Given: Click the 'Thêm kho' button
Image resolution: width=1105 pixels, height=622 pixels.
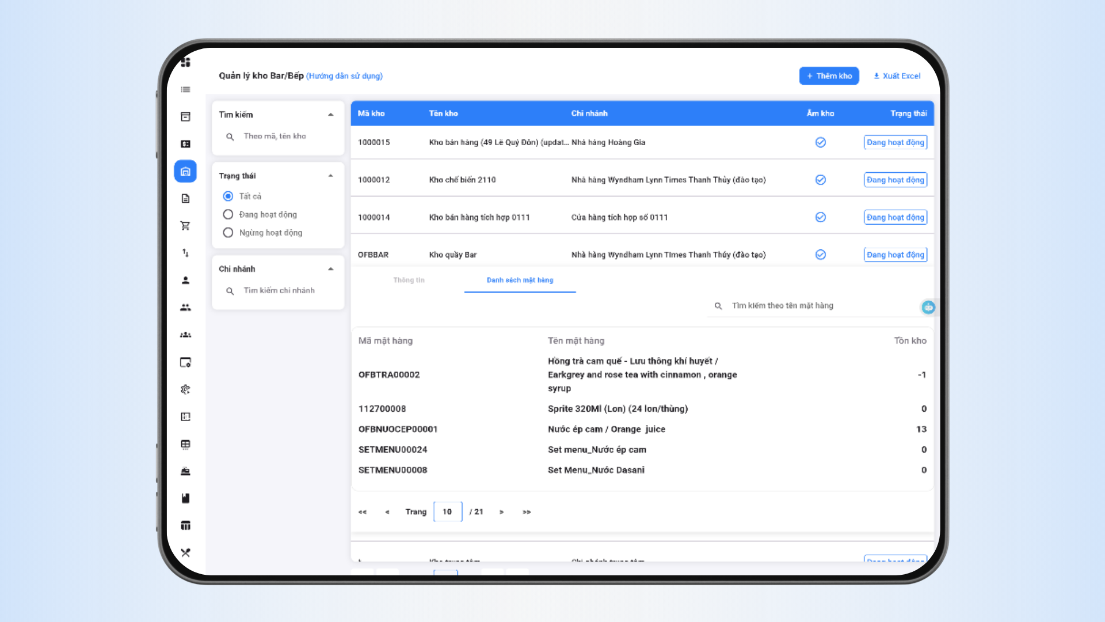Looking at the screenshot, I should (829, 76).
